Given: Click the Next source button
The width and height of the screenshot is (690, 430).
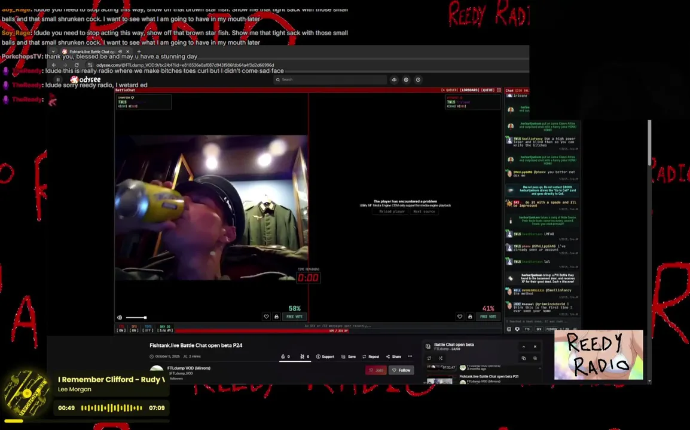Looking at the screenshot, I should (424, 211).
